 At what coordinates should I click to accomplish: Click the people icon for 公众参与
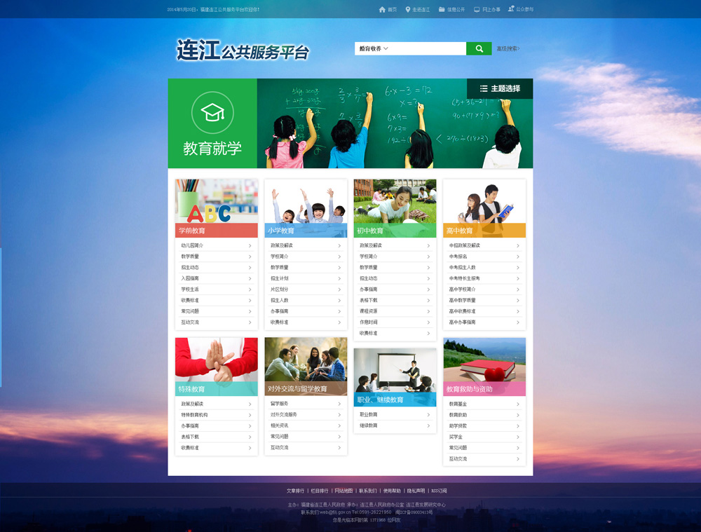coord(510,10)
